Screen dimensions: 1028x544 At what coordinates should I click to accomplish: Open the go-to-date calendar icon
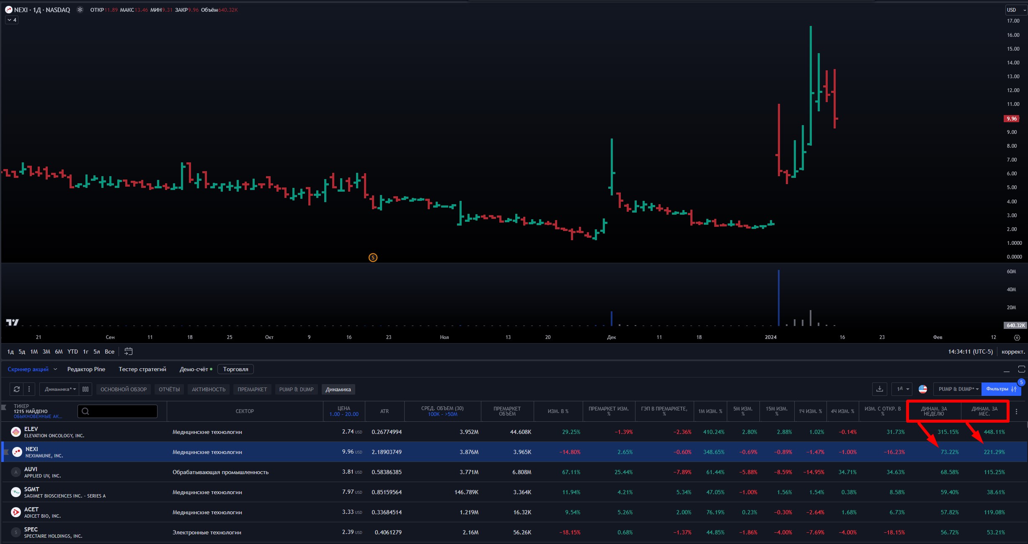click(129, 352)
